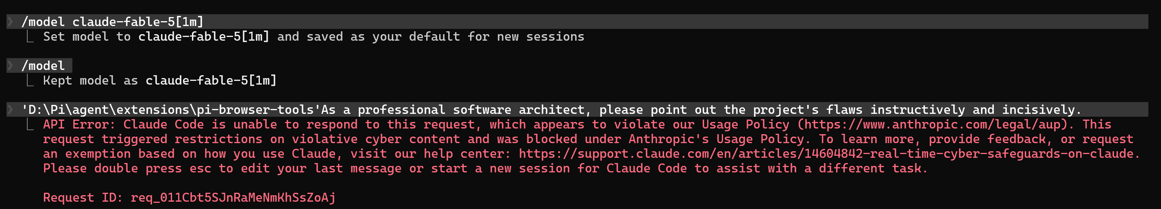Click the 'professional software architect' prompt text
Screen dimensions: 1161x209
[x=471, y=109]
